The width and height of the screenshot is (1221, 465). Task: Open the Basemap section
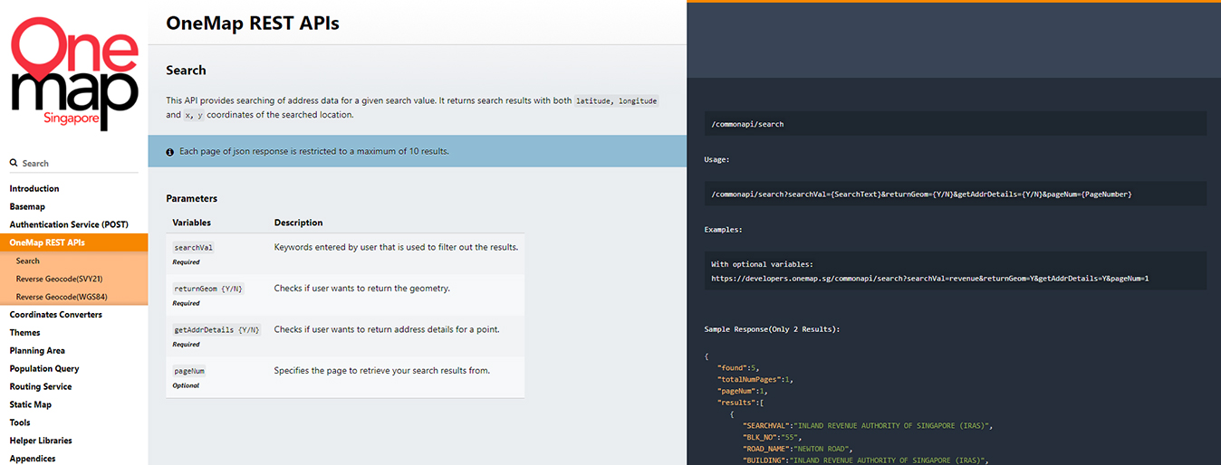[27, 207]
